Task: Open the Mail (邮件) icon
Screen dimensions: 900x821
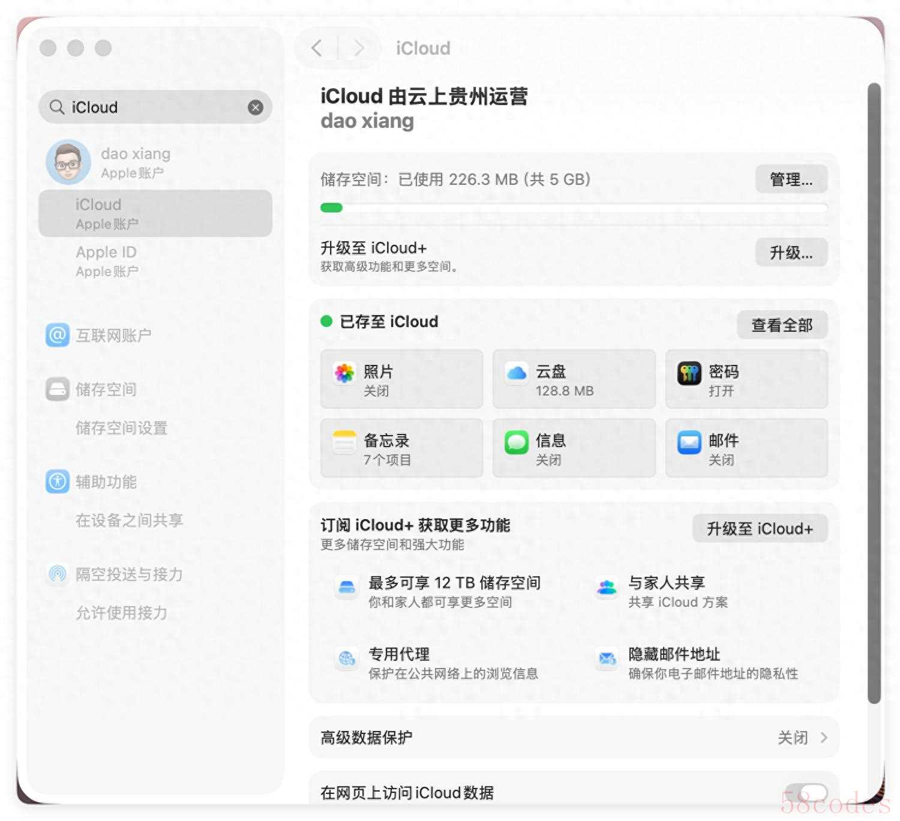Action: click(689, 442)
